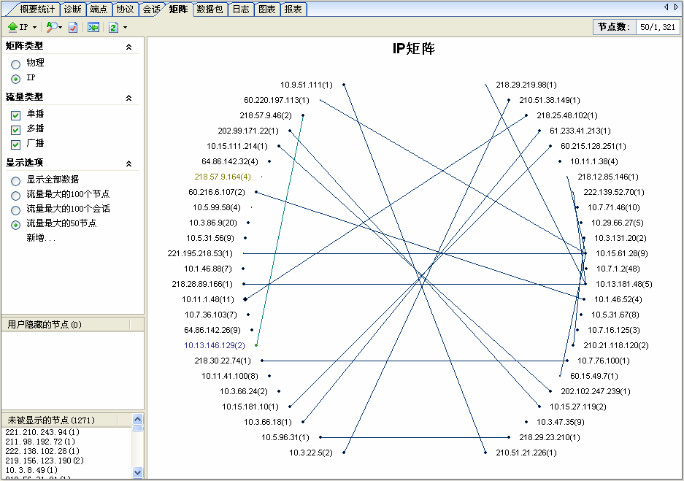
Task: Click the red checkmark validation icon
Action: 72,27
